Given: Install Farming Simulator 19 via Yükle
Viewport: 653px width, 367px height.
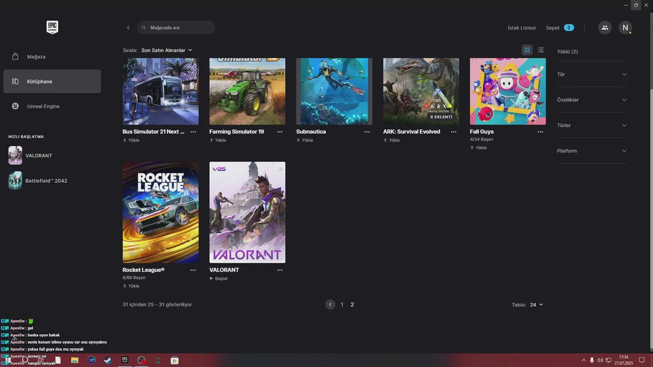Looking at the screenshot, I should 218,140.
